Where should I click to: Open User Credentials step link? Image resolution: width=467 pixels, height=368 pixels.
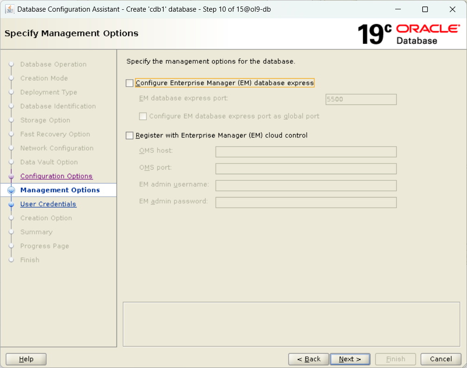[x=48, y=204]
